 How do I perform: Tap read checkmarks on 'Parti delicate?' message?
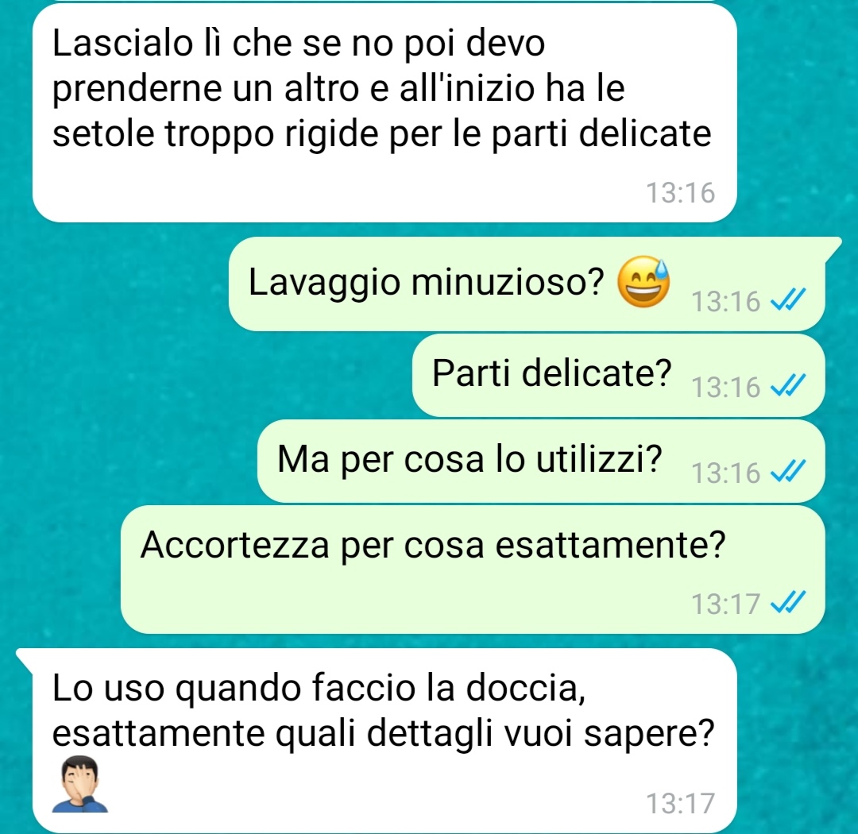[788, 386]
